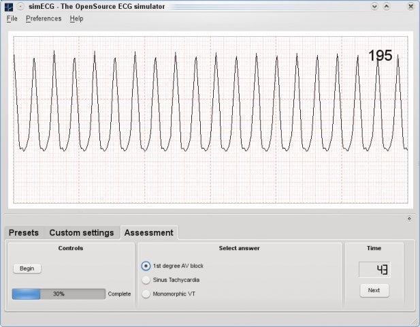420x327 pixels.
Task: Open the Preferences menu
Action: [44, 18]
